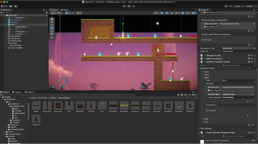
Task: Select the Rotate tool in Scene toolbar
Action: (x=52, y=25)
